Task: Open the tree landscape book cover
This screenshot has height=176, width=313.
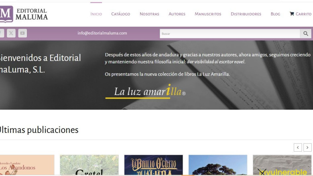Action: pyautogui.click(x=218, y=165)
